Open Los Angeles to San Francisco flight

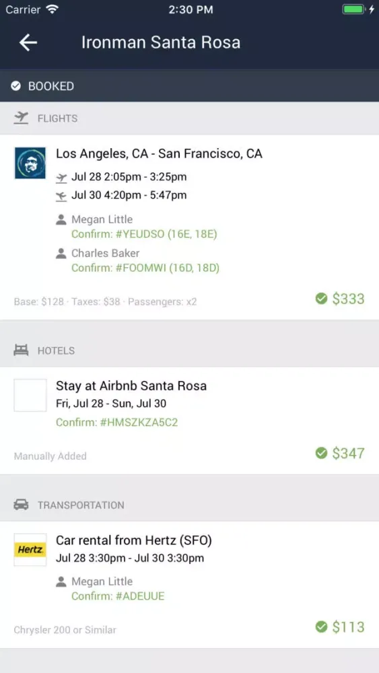tap(189, 227)
